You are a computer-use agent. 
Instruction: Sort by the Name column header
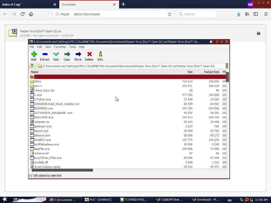point(98,72)
